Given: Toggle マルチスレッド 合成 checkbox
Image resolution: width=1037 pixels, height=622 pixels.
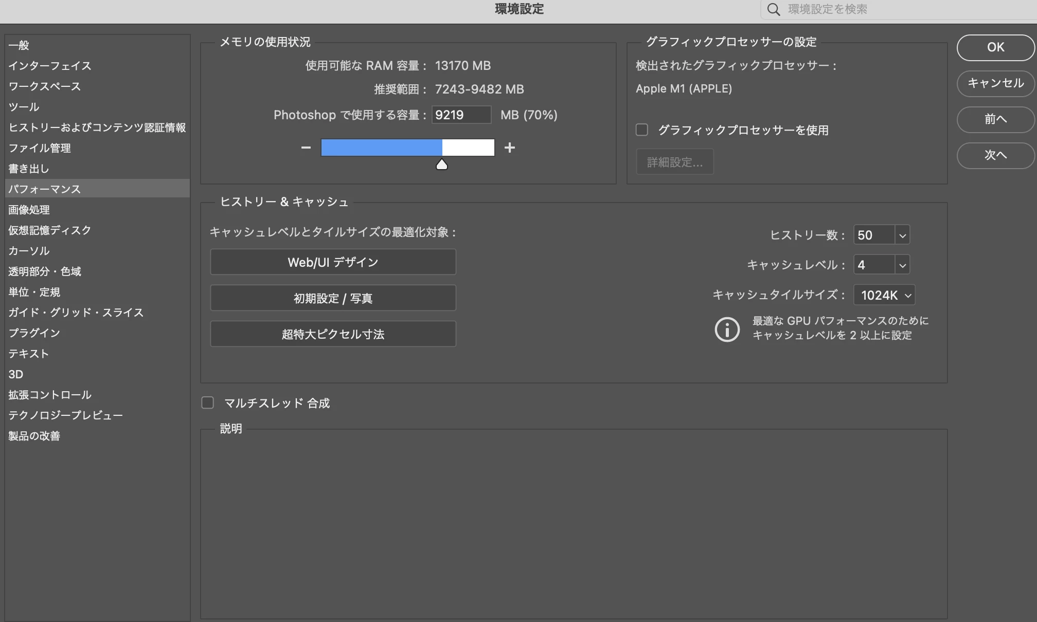Looking at the screenshot, I should click(208, 403).
